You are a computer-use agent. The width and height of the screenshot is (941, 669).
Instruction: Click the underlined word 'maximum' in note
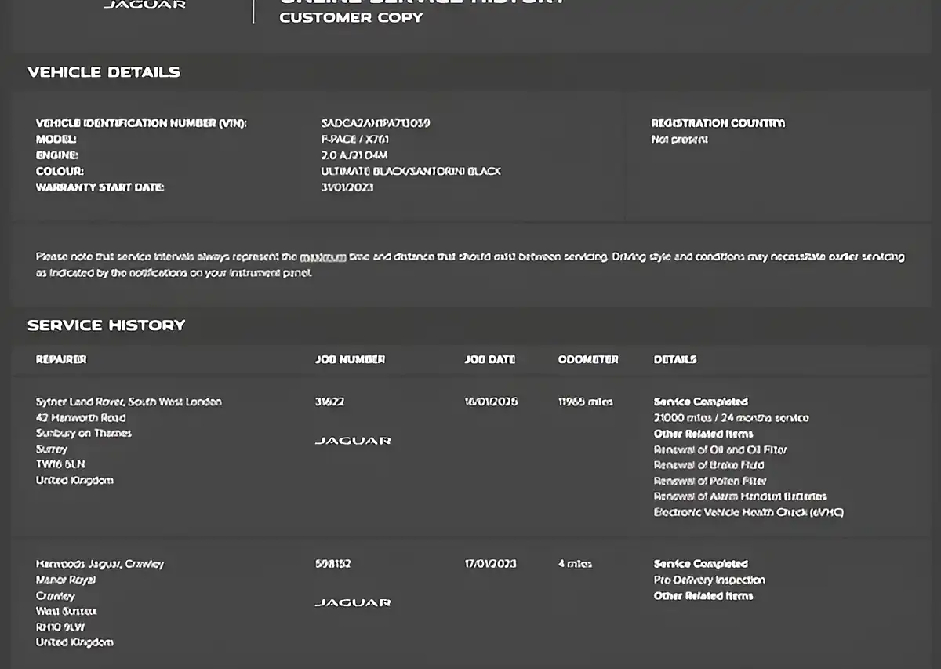coord(323,256)
